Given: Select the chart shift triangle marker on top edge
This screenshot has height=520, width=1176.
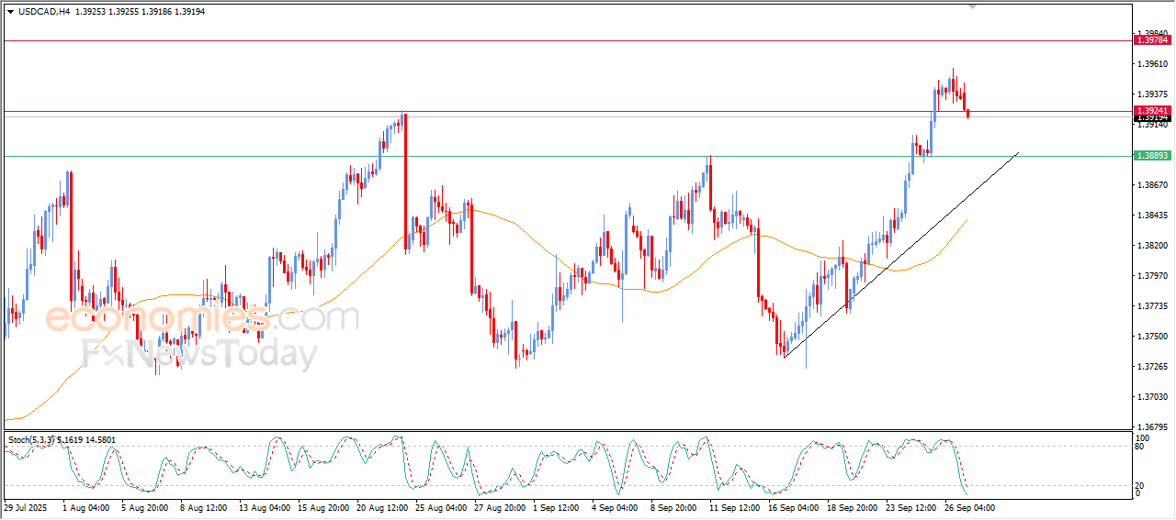Looking at the screenshot, I should [x=973, y=6].
